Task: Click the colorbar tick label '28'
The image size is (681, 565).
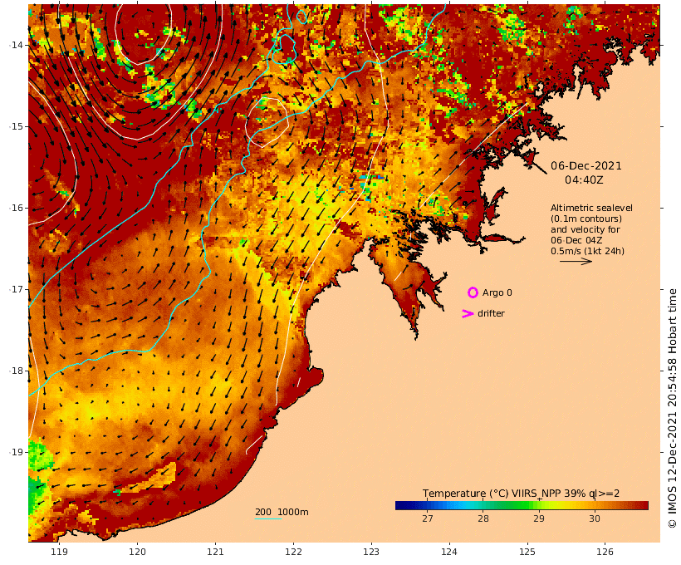Action: (483, 518)
